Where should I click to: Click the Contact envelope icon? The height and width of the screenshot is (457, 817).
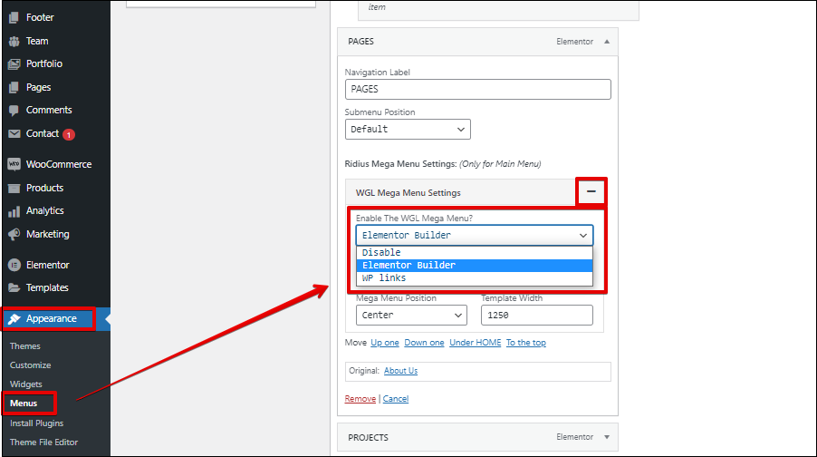(x=14, y=134)
